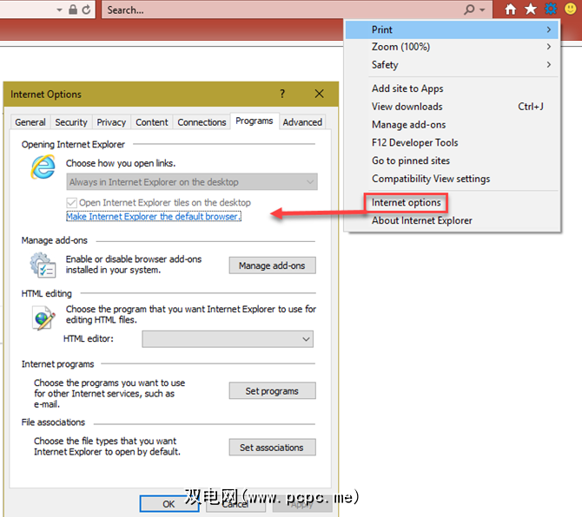
Task: Switch to the Content tab
Action: coord(152,122)
